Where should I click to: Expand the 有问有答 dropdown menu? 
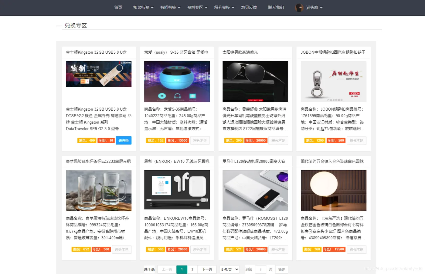coord(170,8)
